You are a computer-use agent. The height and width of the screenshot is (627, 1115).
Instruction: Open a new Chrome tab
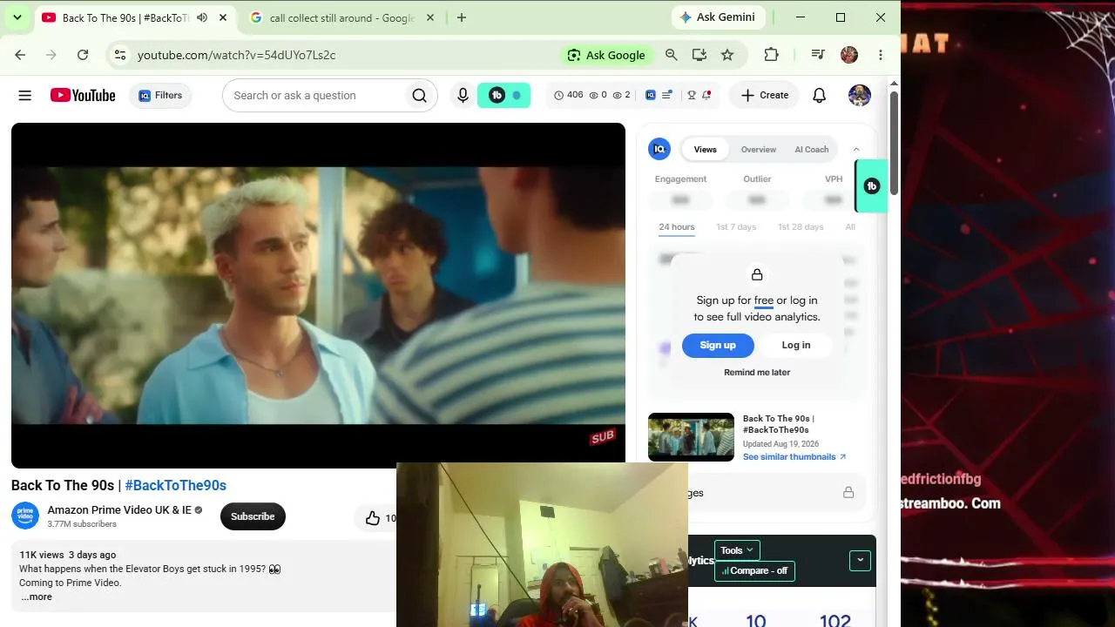[462, 17]
